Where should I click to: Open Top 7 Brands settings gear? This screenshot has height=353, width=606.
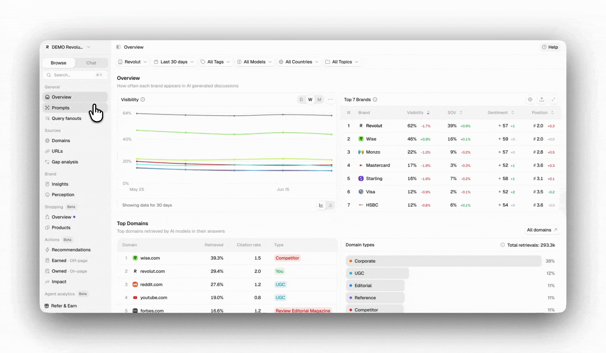[530, 100]
